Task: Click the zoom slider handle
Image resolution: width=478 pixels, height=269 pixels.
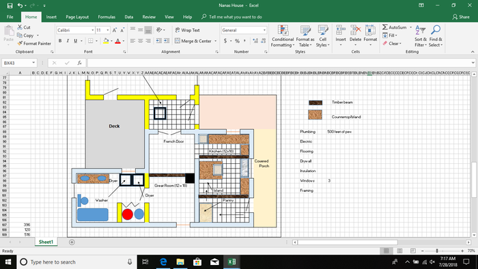Action: (437, 251)
